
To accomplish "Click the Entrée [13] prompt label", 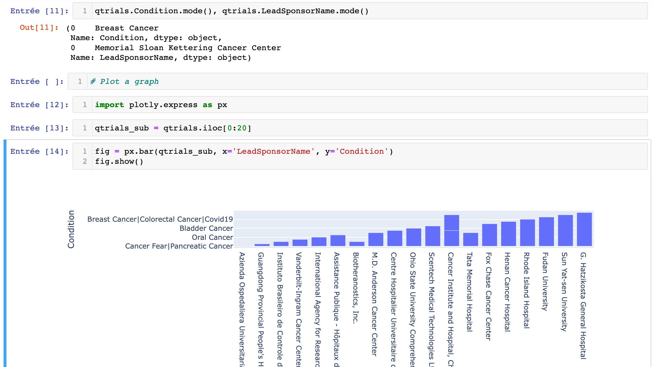I will click(39, 128).
